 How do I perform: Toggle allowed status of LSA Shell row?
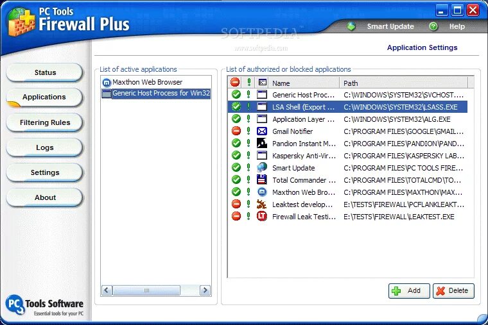[236, 106]
